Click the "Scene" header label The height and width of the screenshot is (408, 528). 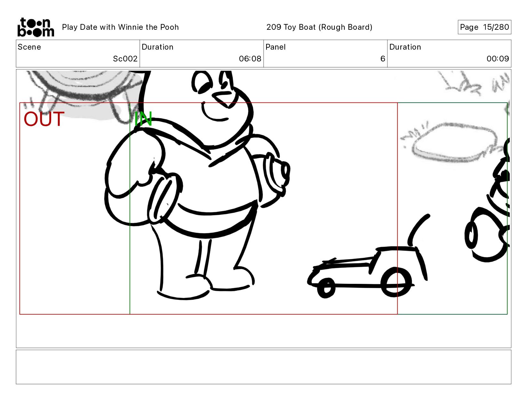(x=29, y=47)
